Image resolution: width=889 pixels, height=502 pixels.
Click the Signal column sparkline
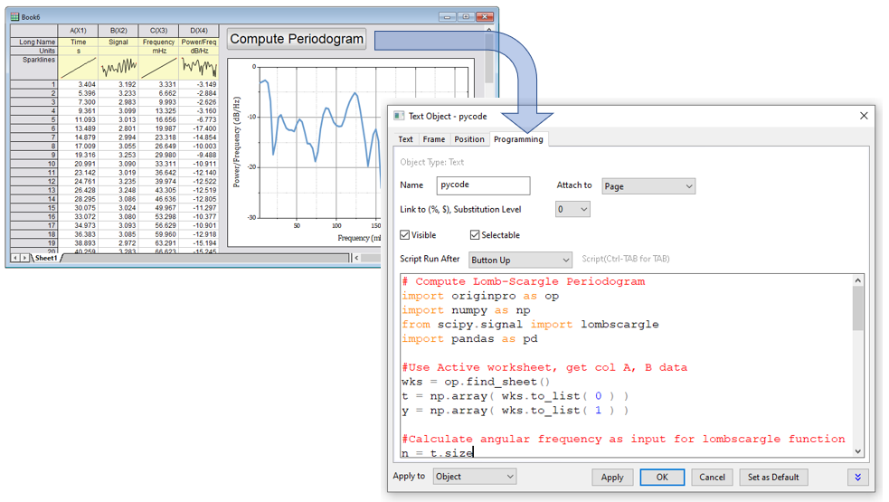pyautogui.click(x=118, y=68)
